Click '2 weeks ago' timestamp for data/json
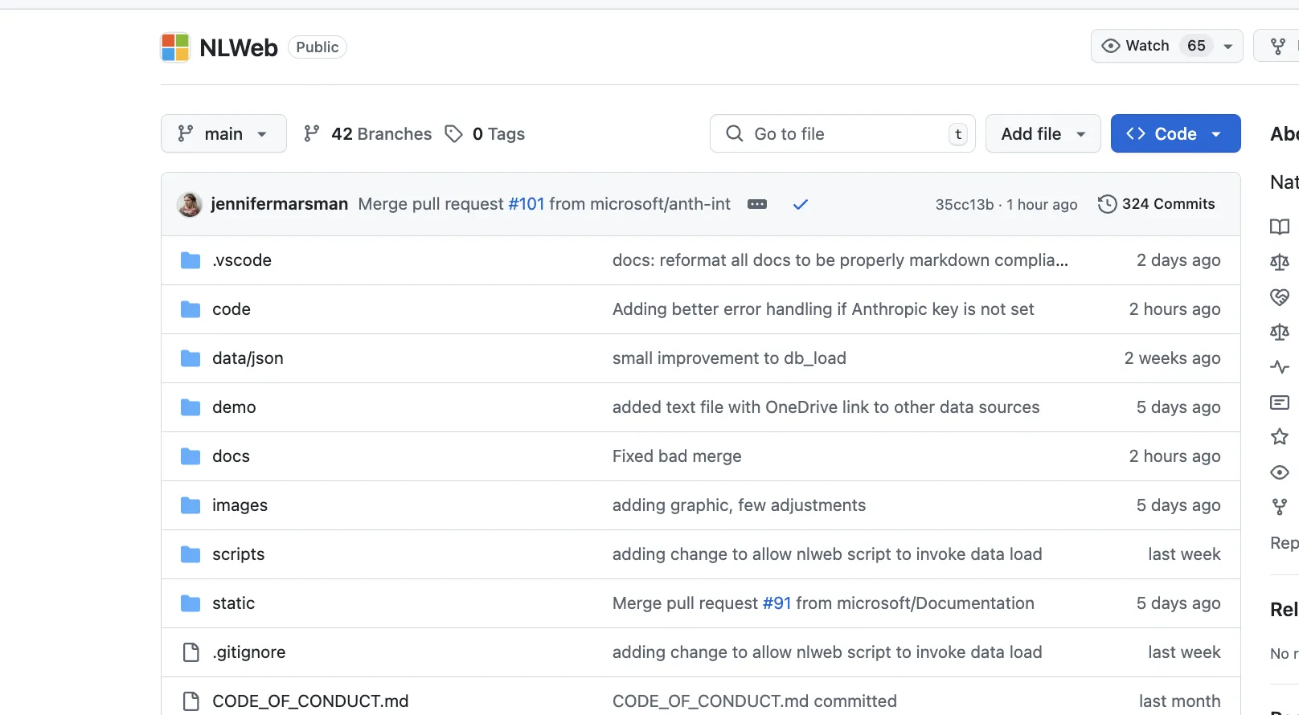 pos(1172,358)
